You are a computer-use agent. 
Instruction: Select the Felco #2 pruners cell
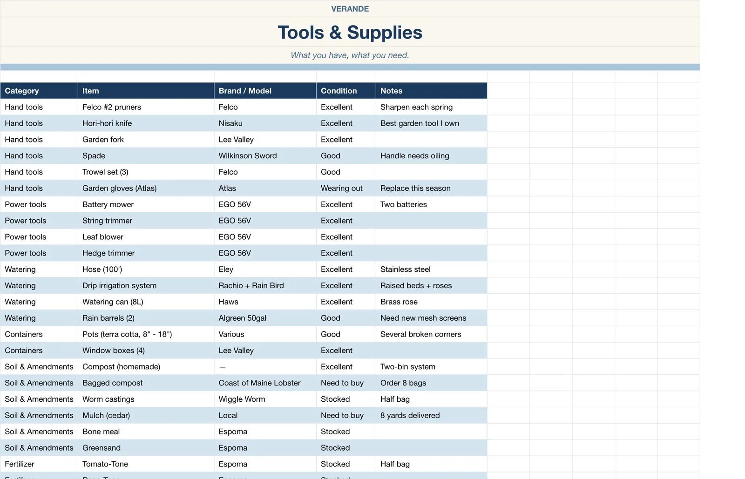click(146, 107)
